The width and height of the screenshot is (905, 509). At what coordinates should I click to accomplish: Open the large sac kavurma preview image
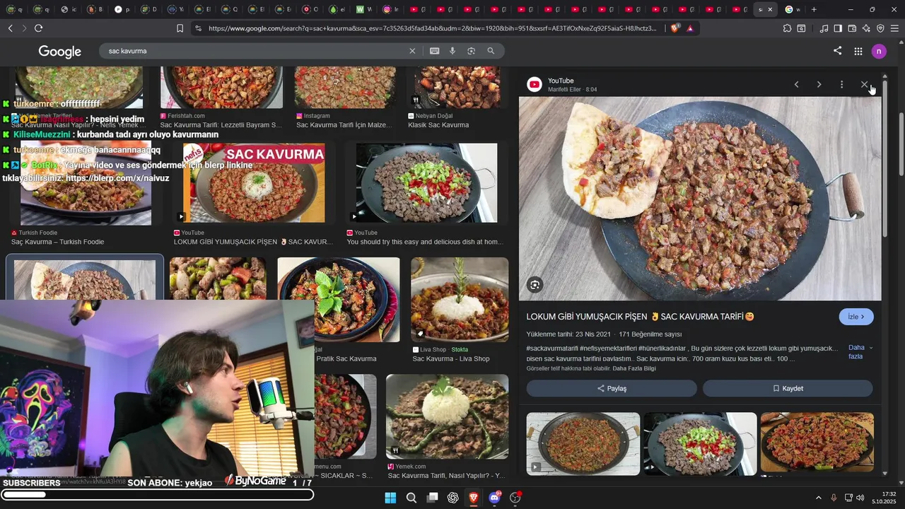click(x=700, y=199)
